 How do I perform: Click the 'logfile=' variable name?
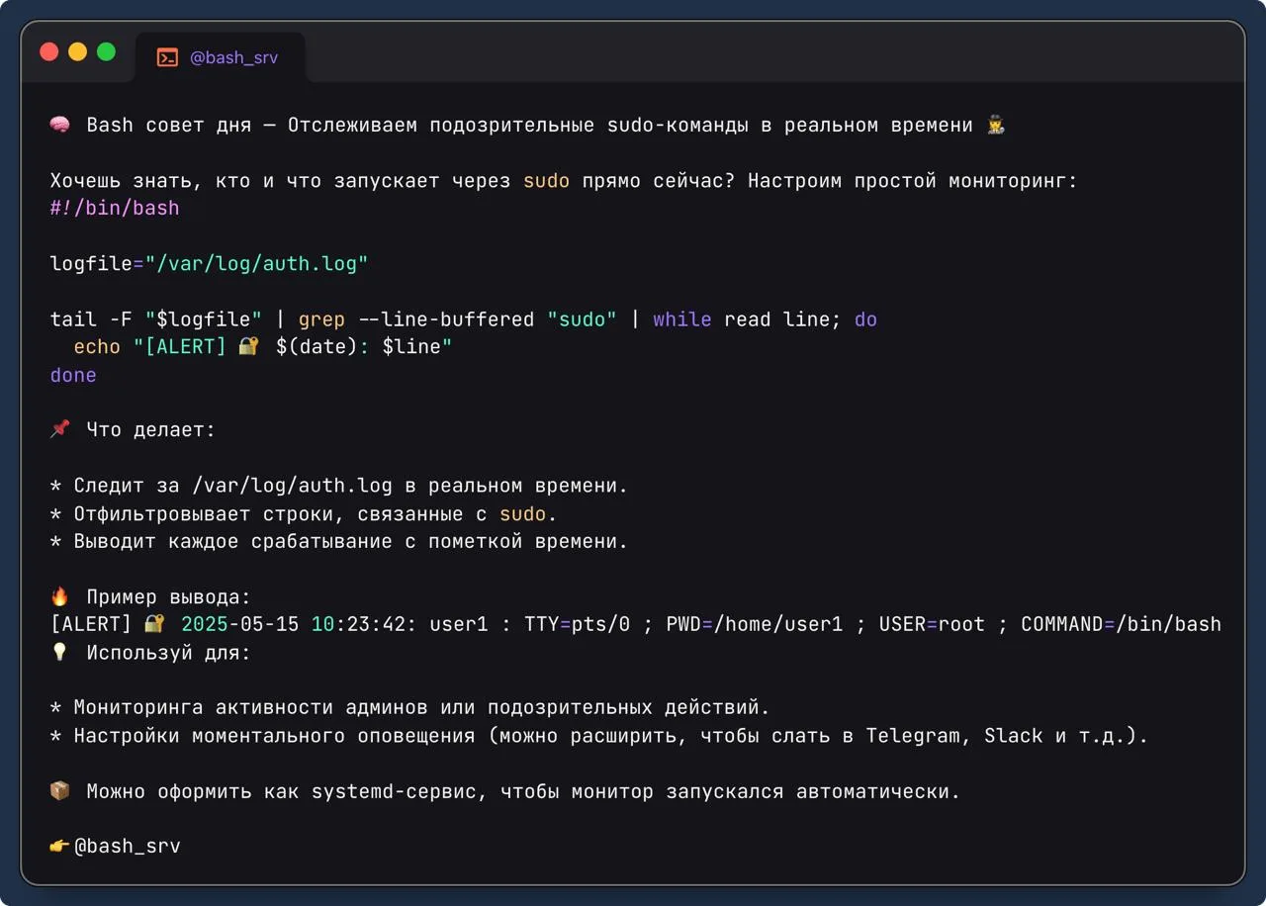pos(97,264)
